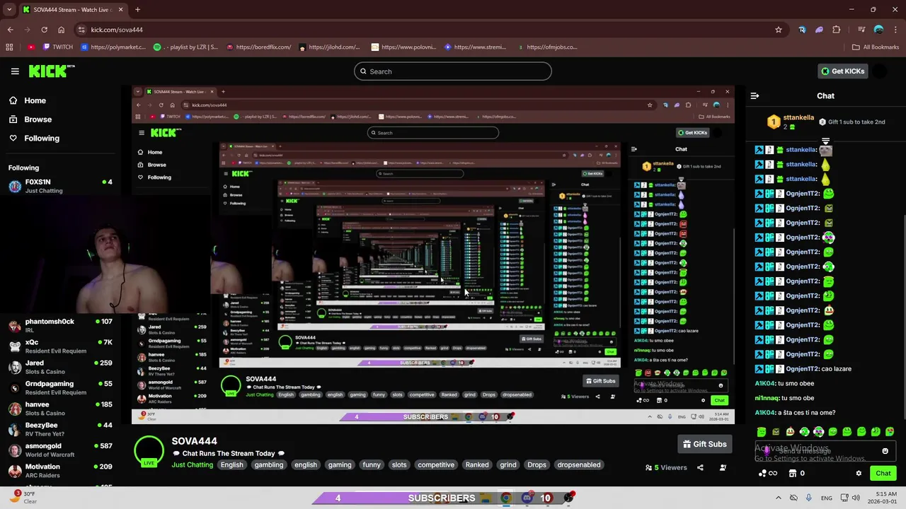Share the SOVA444 stream

[700, 467]
